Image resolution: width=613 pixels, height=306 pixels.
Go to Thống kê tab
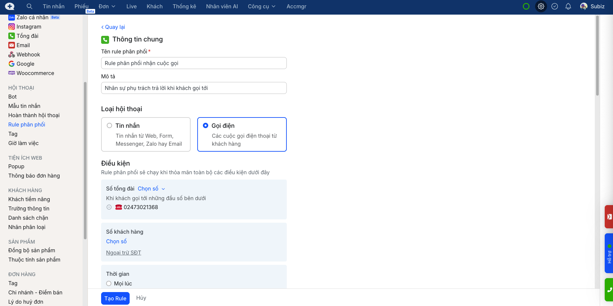(184, 6)
